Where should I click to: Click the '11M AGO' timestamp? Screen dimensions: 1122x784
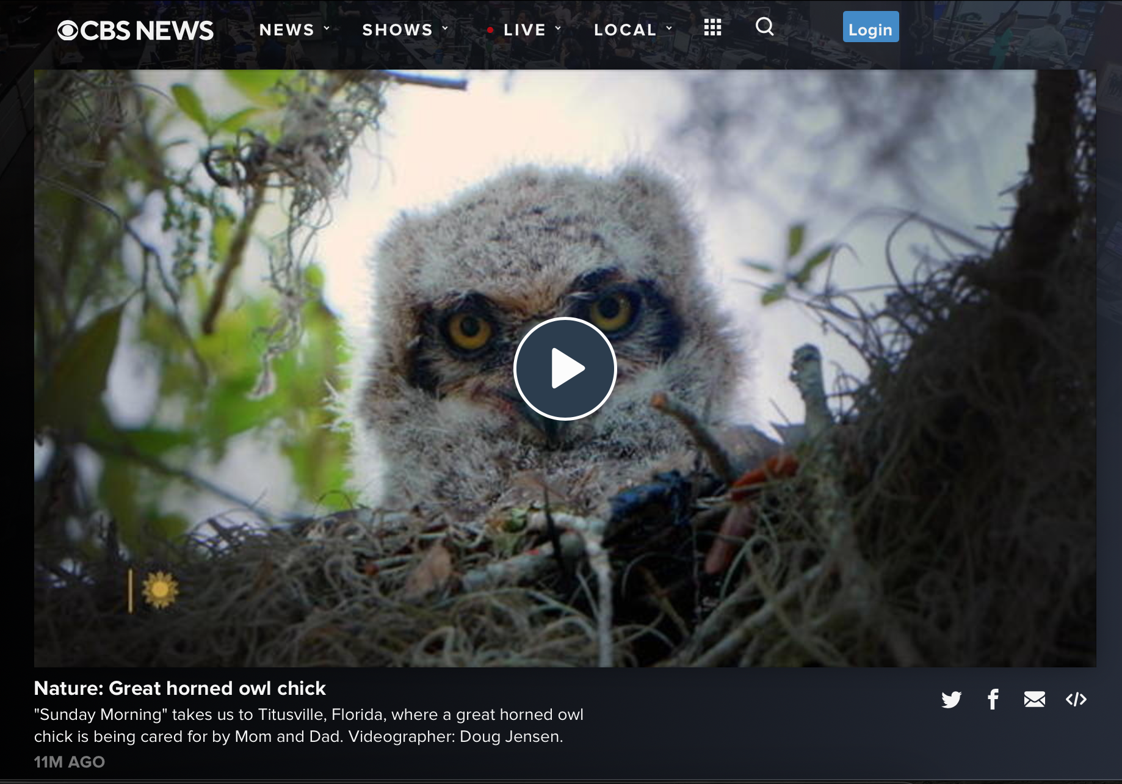70,762
